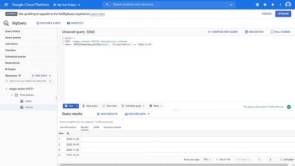Screen dimensions: 295x166
Task: Select the refunds table
Action: click(x=29, y=107)
